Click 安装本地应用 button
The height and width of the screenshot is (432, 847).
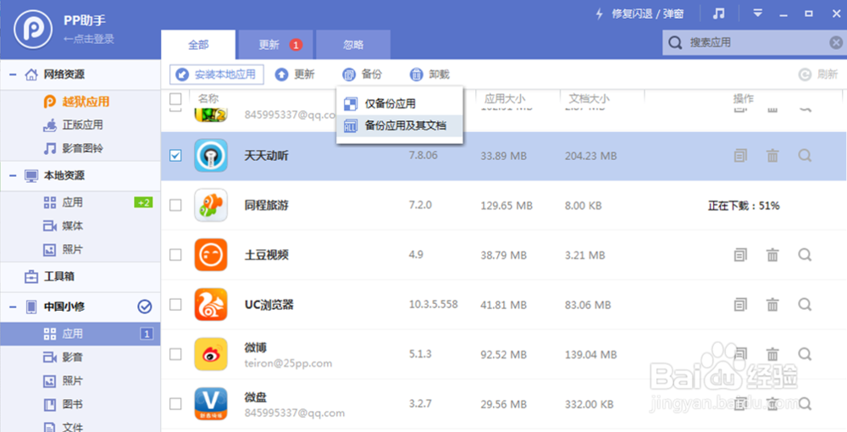[x=217, y=75]
